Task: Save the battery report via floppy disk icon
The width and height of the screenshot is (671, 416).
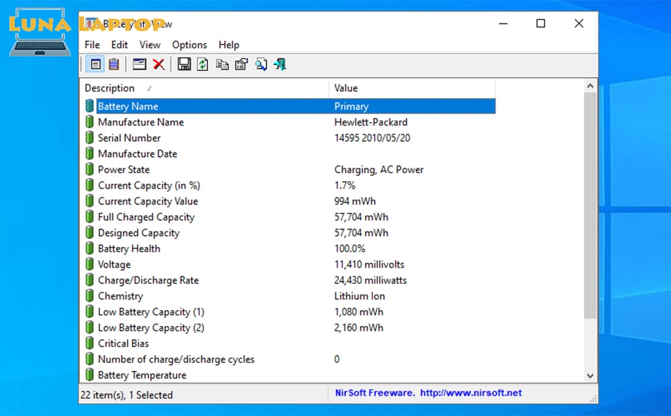Action: point(183,64)
